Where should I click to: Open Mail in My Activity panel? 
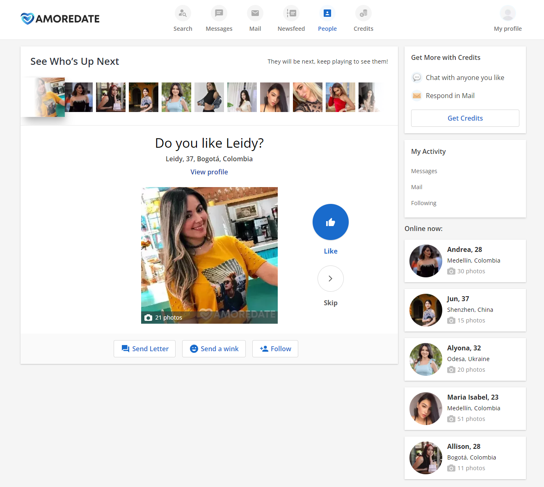[x=416, y=187]
